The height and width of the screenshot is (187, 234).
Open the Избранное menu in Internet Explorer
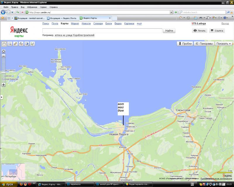pyautogui.click(x=32, y=7)
